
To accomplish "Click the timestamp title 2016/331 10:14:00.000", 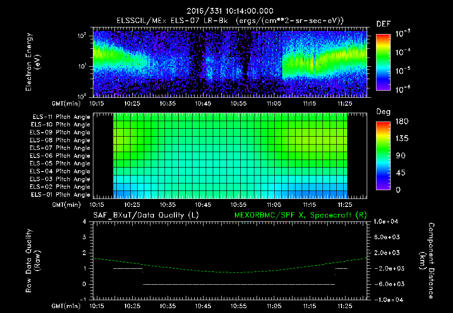I will point(230,11).
